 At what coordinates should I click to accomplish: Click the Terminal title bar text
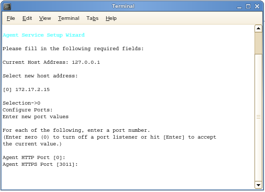(123, 6)
